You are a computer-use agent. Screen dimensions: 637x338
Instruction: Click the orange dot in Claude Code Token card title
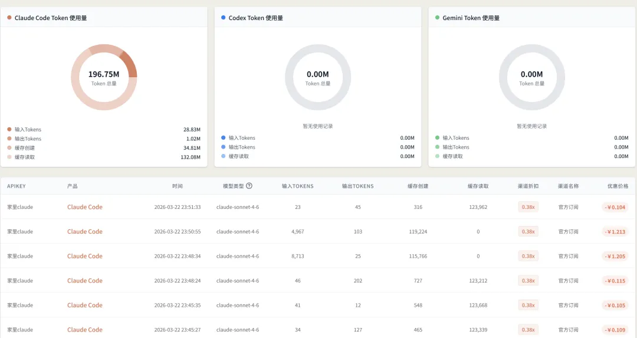[x=9, y=18]
